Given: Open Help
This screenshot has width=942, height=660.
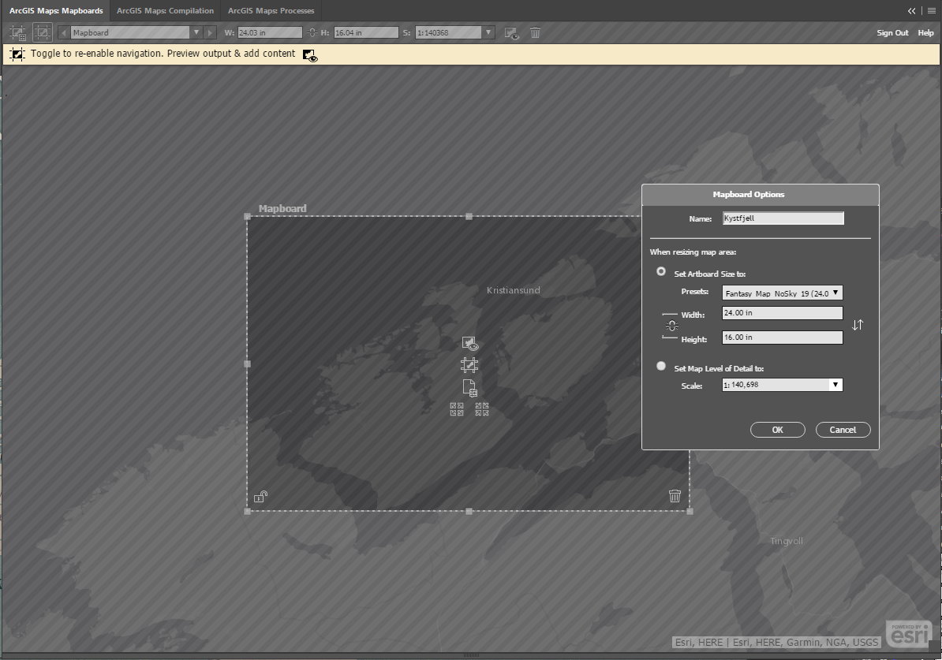Looking at the screenshot, I should 925,32.
